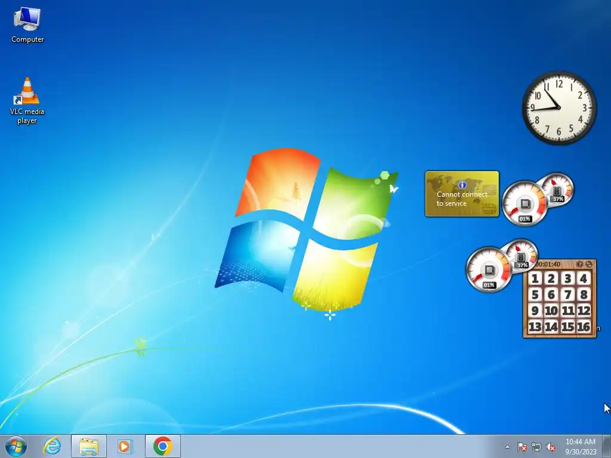Viewport: 611px width, 458px height.
Task: Click puzzle tile 13
Action: pos(535,326)
